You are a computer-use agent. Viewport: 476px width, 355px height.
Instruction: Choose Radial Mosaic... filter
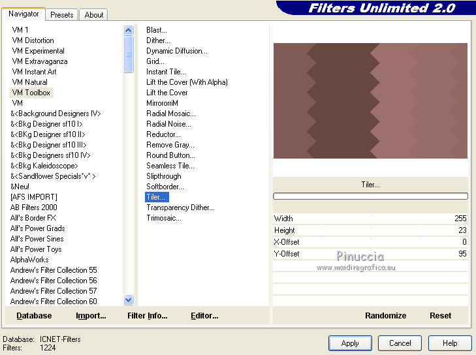pyautogui.click(x=171, y=114)
